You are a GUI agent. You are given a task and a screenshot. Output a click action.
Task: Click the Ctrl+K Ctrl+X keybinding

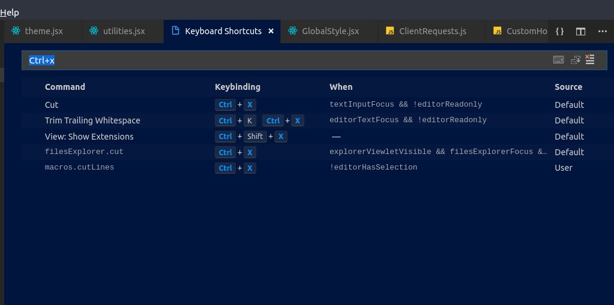(260, 121)
